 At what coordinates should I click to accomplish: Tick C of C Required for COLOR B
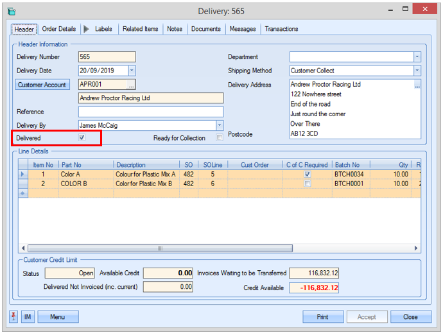click(x=308, y=184)
